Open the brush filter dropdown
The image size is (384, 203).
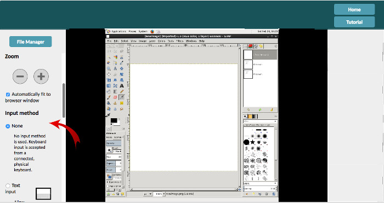260,121
